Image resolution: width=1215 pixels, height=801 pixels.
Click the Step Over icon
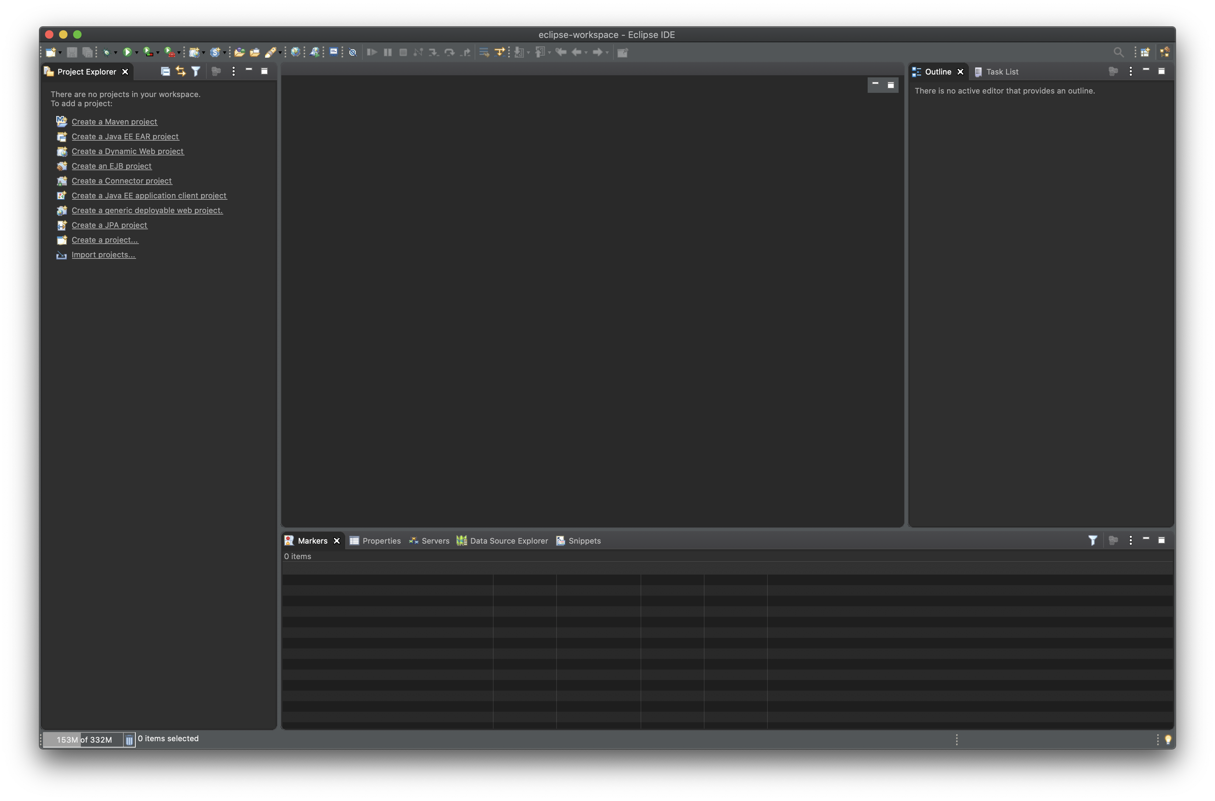[x=449, y=52]
